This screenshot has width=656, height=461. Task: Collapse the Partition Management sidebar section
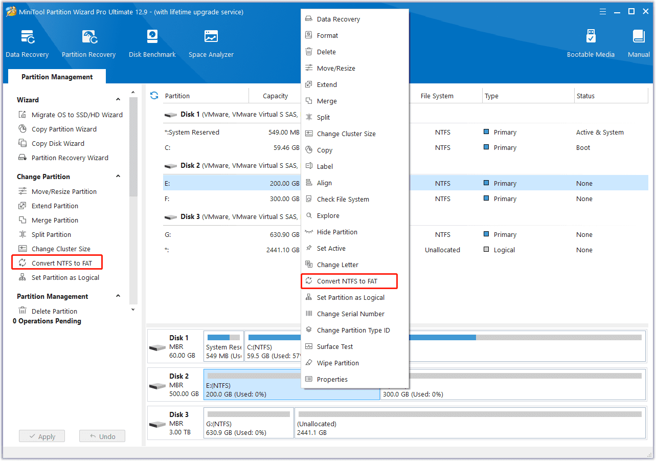point(118,296)
